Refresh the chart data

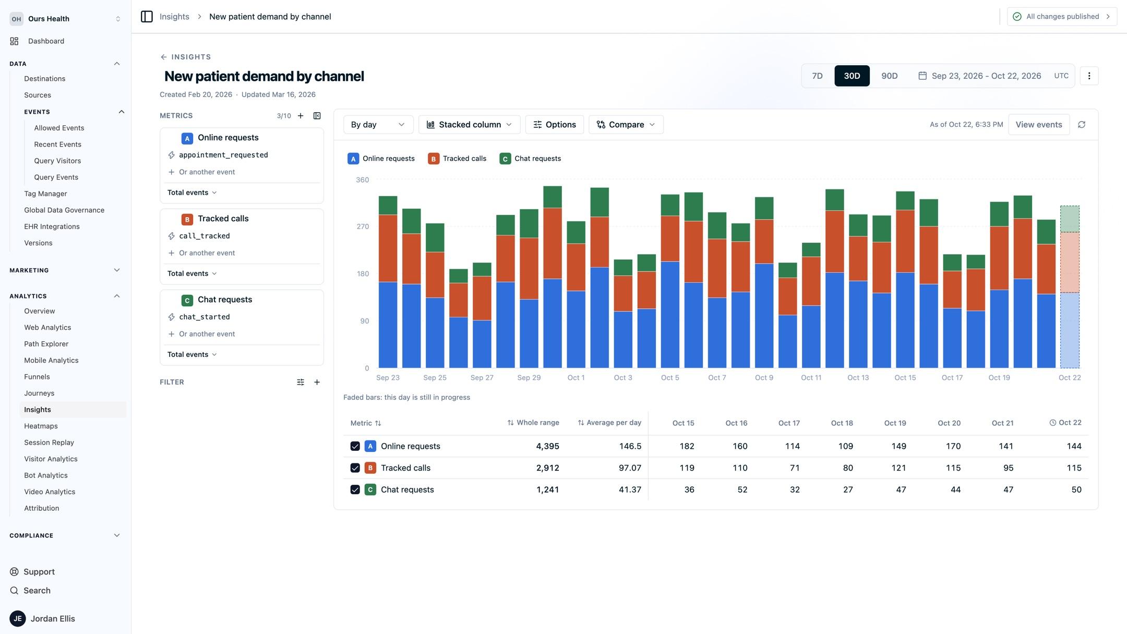(1082, 125)
